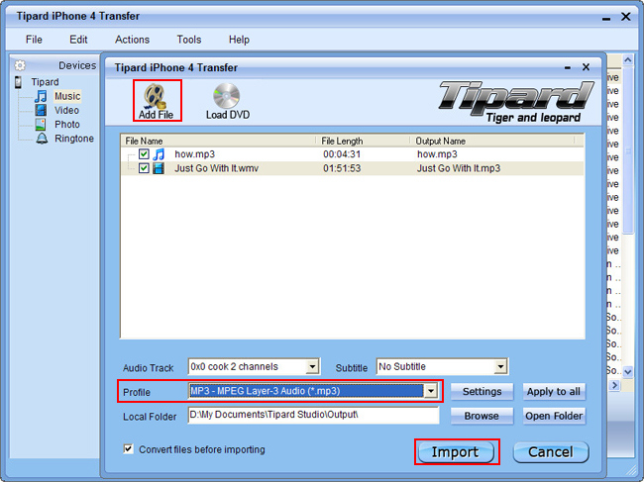
Task: Open the Help menu
Action: [239, 40]
